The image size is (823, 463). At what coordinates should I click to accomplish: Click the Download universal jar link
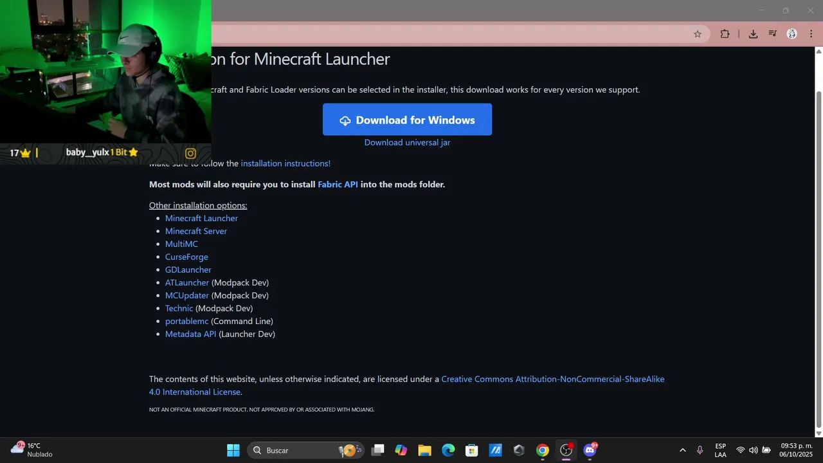click(407, 142)
